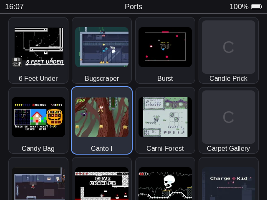This screenshot has height=200, width=267.
Task: Click the '6 Feet Under' title label
Action: pos(38,79)
